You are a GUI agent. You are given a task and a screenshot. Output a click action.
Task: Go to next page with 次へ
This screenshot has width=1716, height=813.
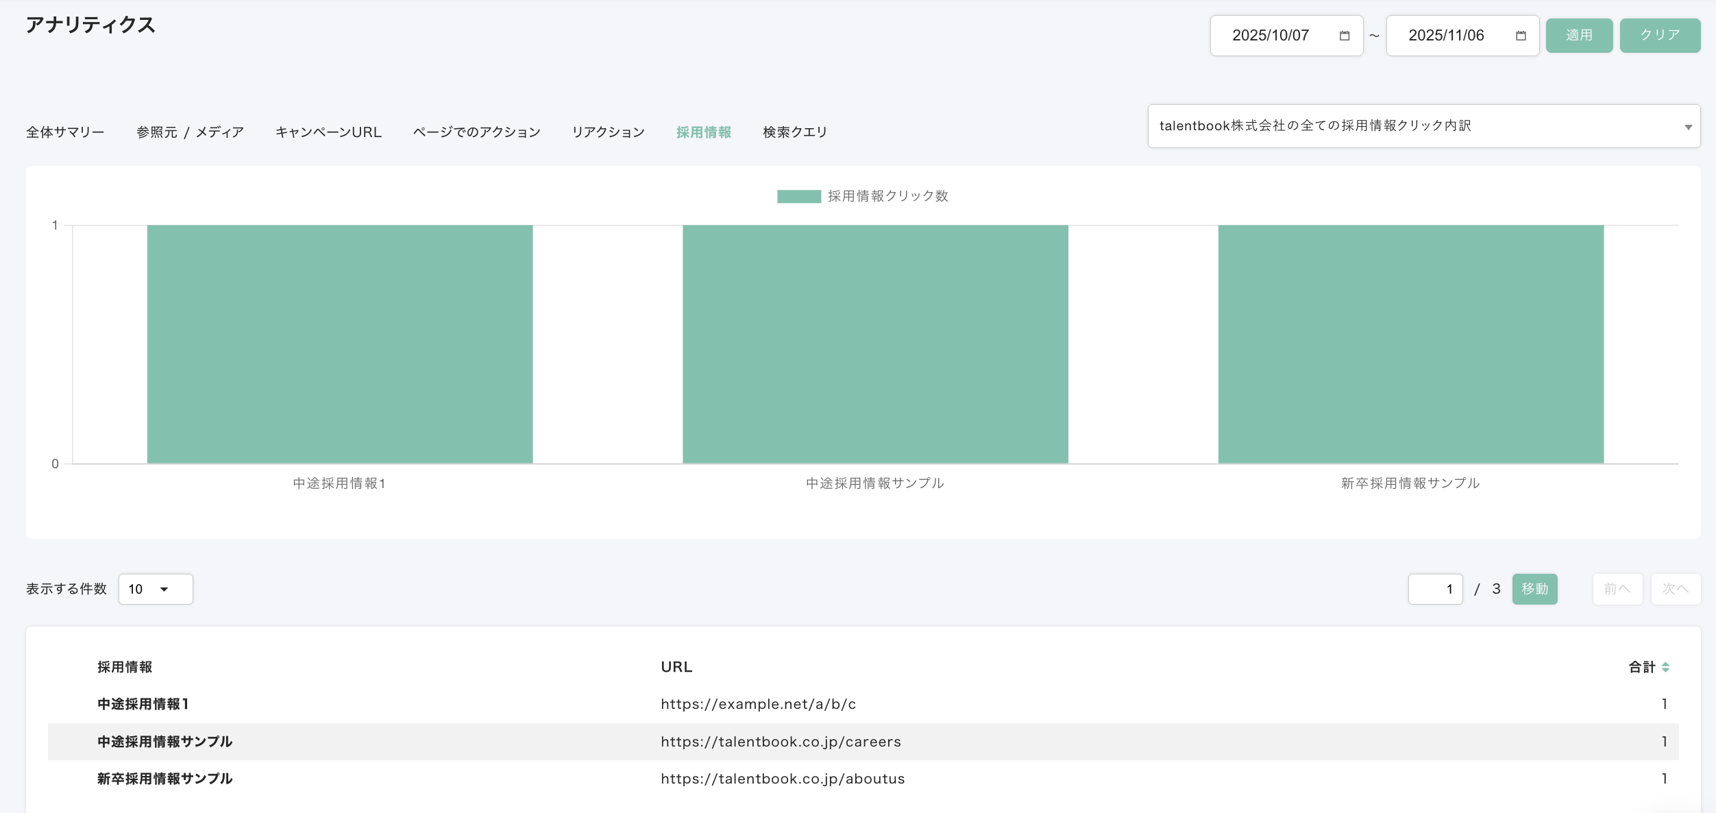point(1676,589)
